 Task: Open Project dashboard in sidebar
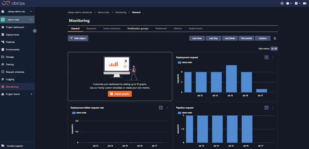15,27
